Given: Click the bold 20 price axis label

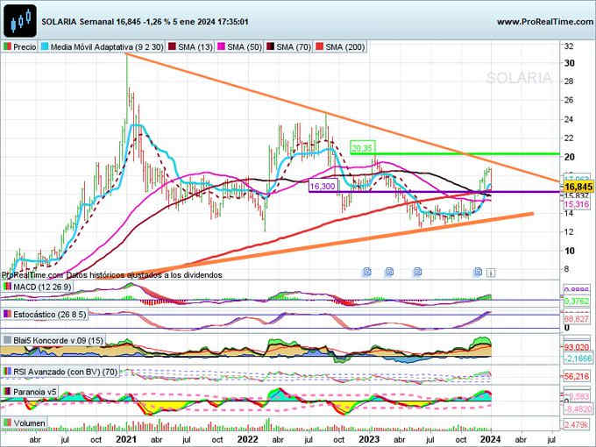Looking at the screenshot, I should (569, 157).
